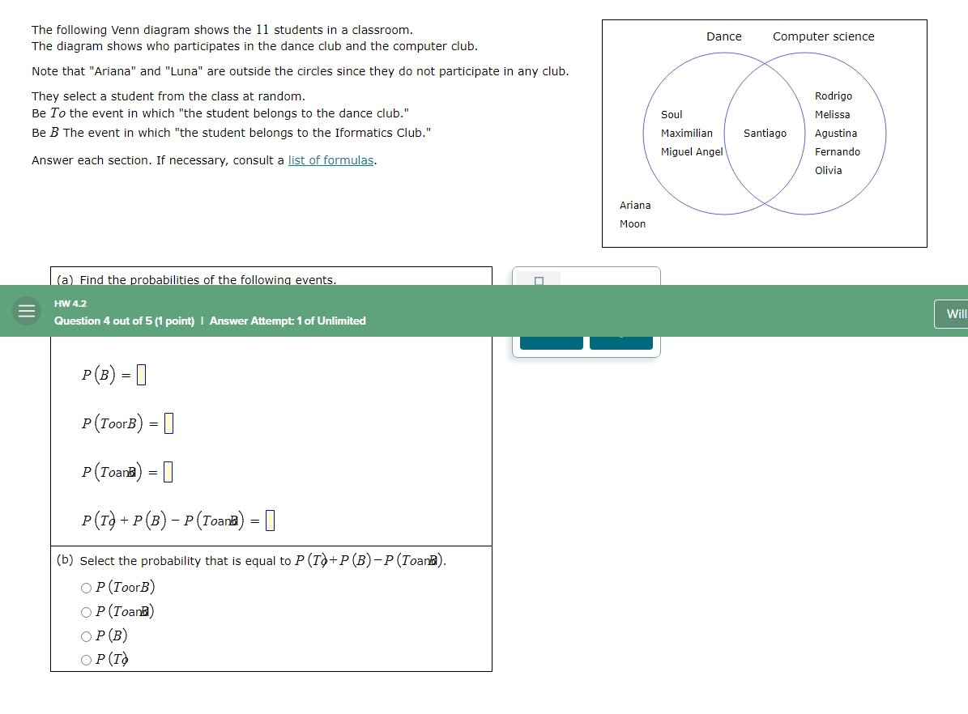Click the P(T or B) answer input box
968x714 pixels.
(x=168, y=423)
